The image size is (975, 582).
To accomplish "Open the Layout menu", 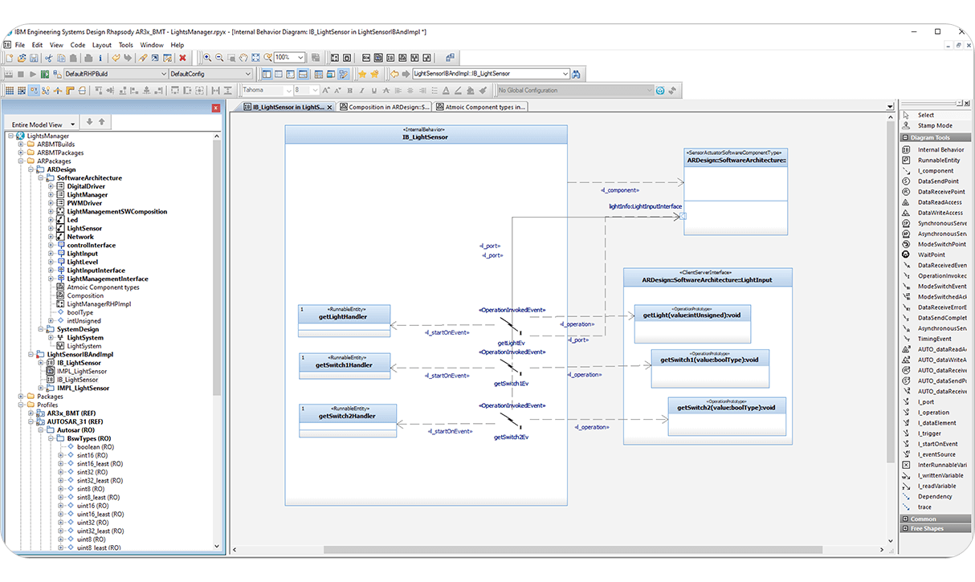I will [101, 45].
